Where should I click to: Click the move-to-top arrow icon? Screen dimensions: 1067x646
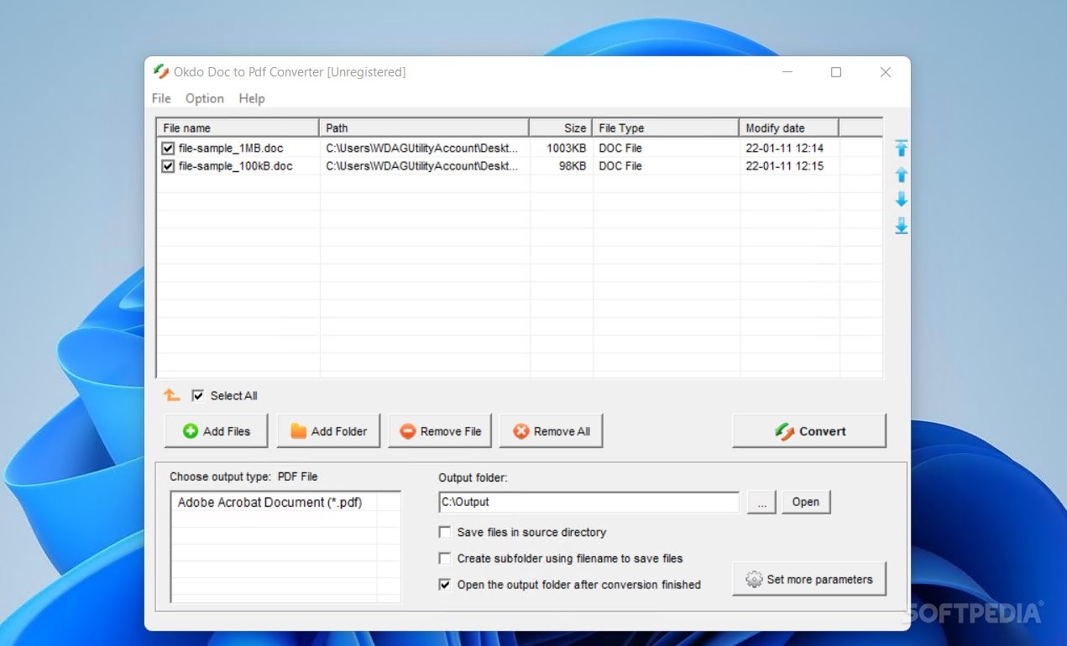click(x=902, y=148)
